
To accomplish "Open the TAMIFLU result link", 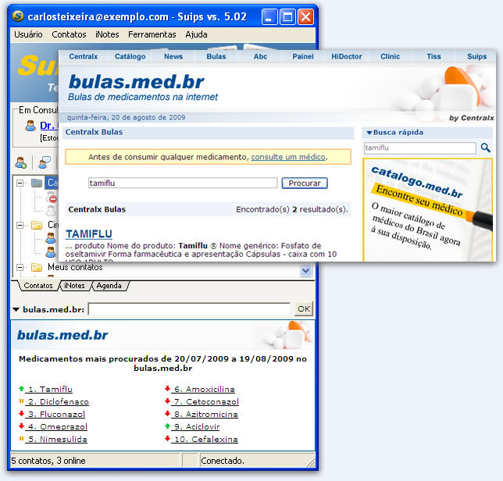I will [x=89, y=234].
